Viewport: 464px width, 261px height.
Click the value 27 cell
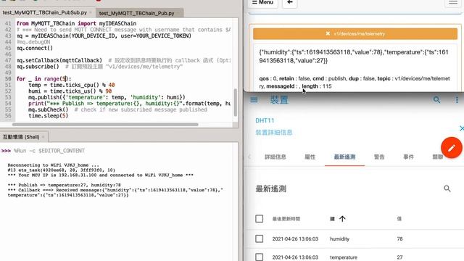click(x=399, y=257)
